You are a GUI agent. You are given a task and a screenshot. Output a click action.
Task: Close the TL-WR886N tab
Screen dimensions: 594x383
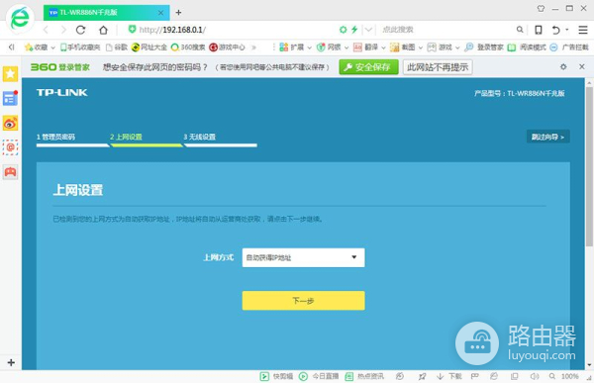(160, 13)
